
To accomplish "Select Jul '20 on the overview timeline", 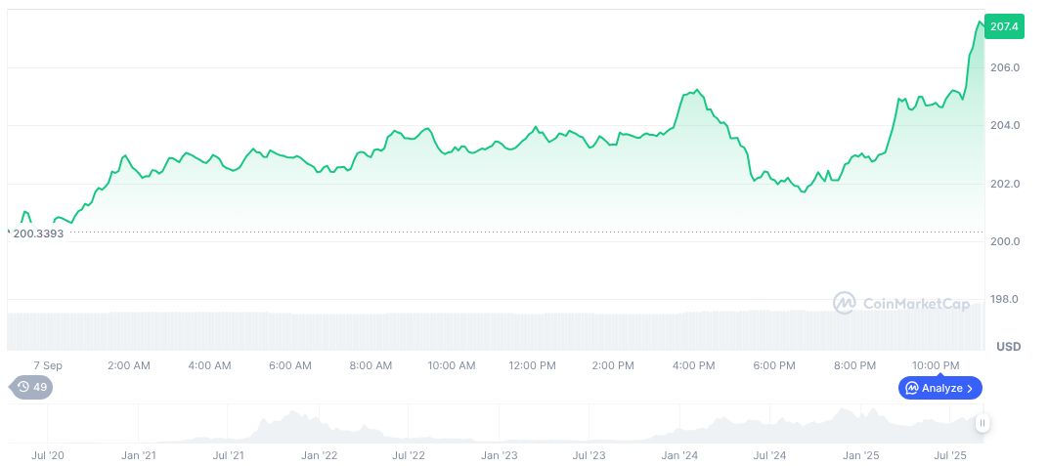I will click(48, 455).
